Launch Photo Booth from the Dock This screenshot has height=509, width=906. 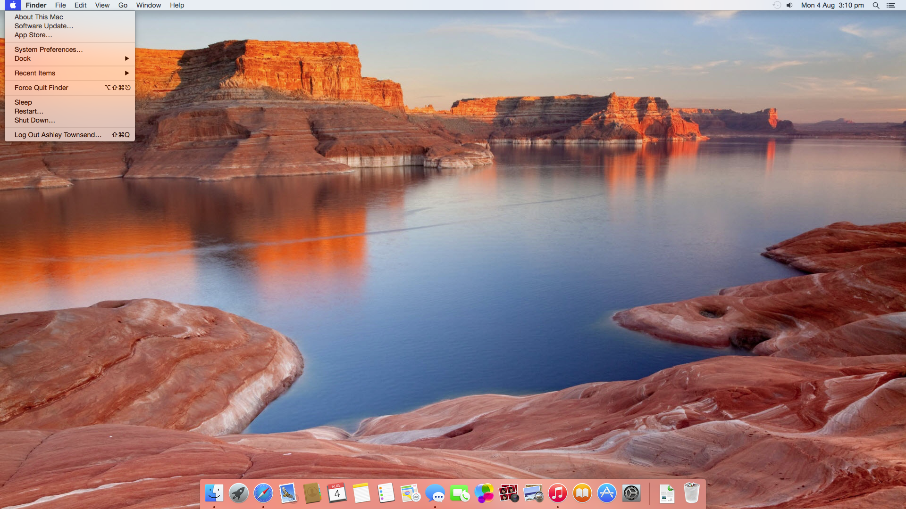[509, 493]
